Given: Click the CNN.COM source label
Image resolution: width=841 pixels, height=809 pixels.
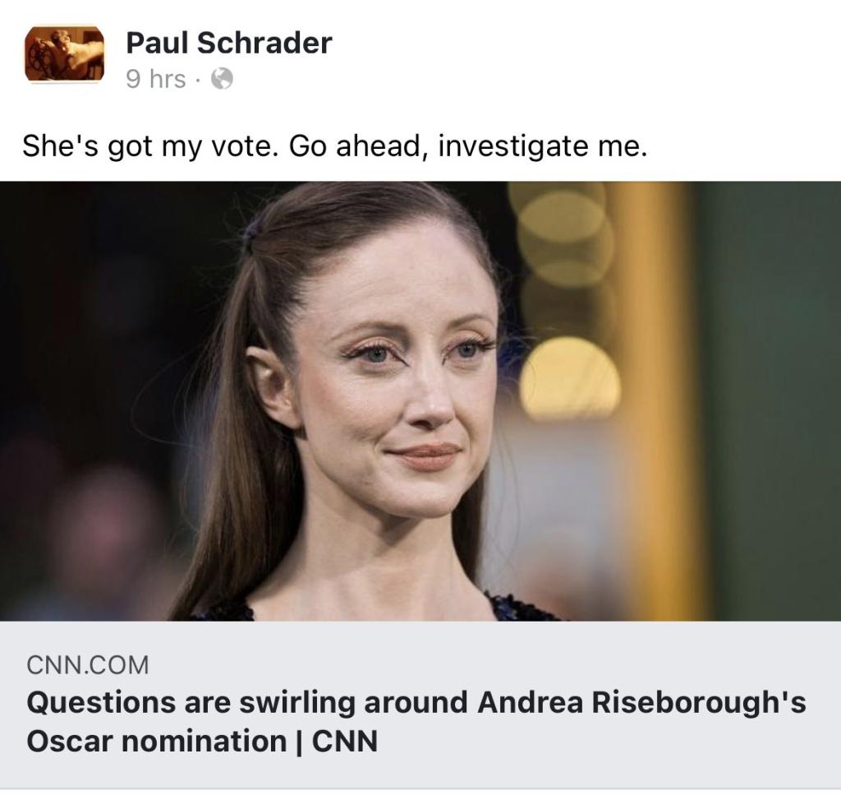Looking at the screenshot, I should 88,664.
